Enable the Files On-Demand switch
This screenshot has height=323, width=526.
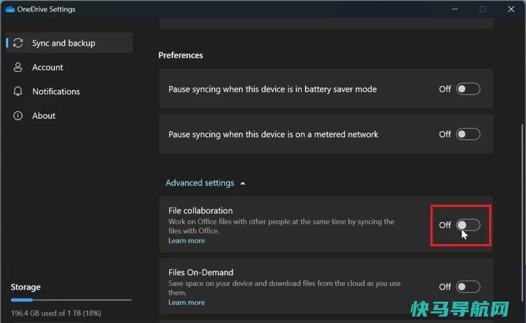coord(468,287)
